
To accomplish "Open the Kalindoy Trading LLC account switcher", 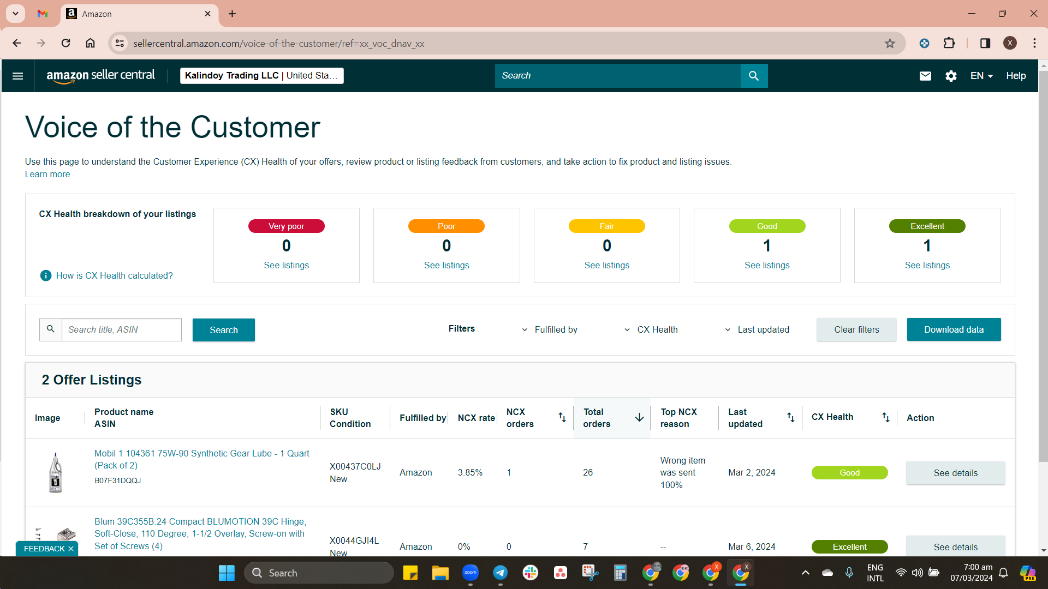I will 262,76.
